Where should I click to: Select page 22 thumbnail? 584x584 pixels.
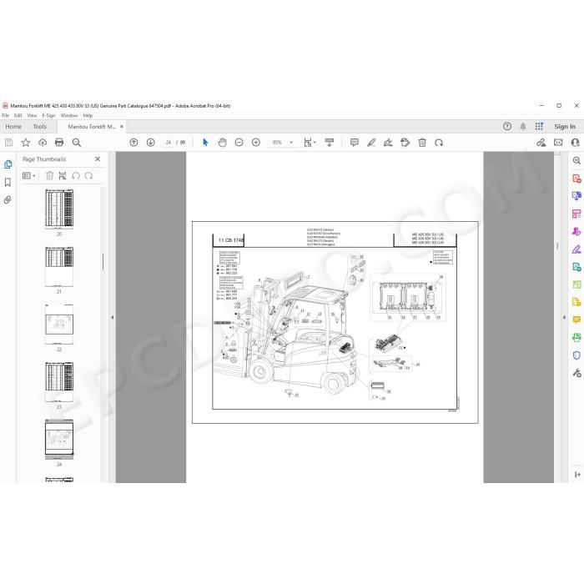(59, 324)
